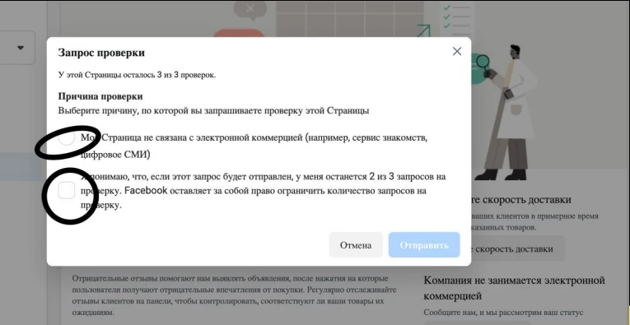Click 'Причина проверки' heading text
The height and width of the screenshot is (325, 630).
pos(100,96)
